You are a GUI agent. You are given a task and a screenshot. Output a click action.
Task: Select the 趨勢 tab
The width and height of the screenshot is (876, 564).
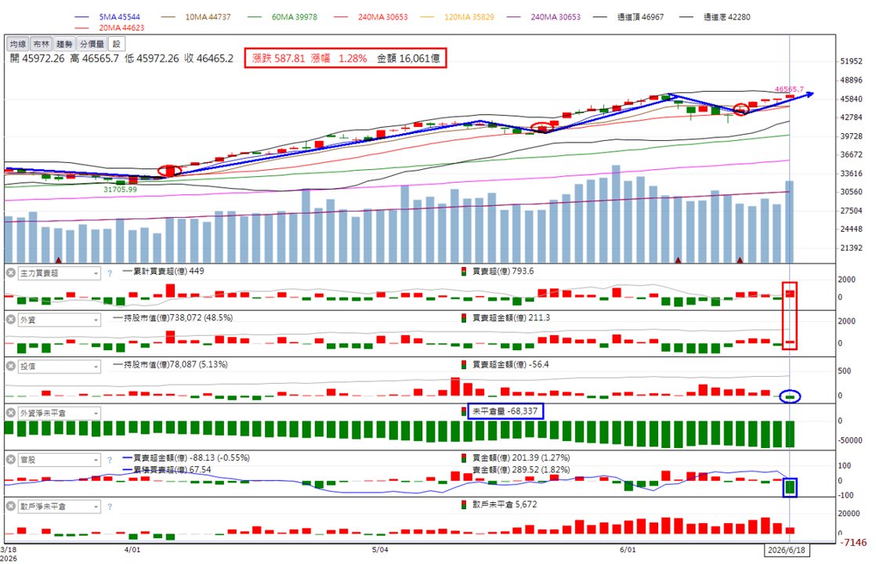[64, 44]
